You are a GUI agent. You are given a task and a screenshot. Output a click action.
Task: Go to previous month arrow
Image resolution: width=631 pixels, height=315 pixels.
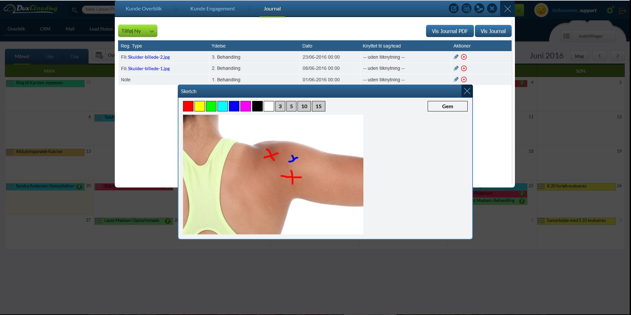[600, 56]
